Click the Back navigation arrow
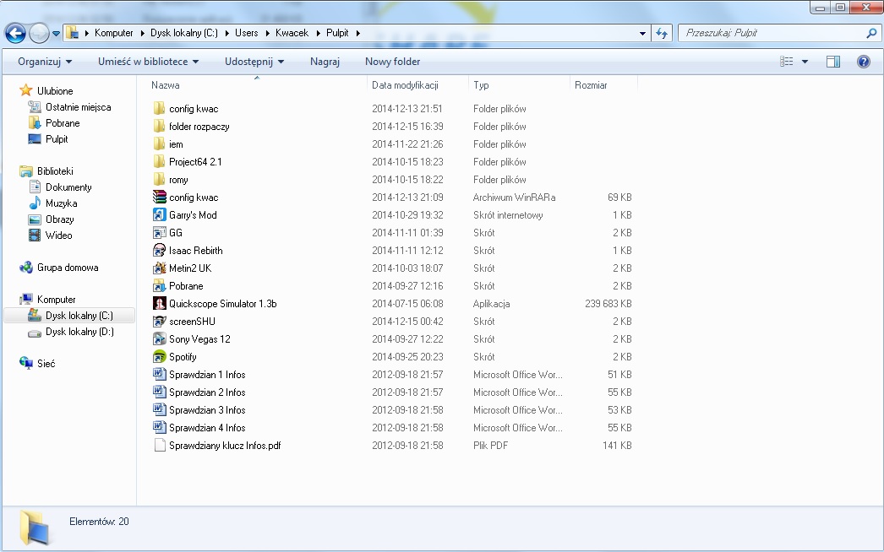 [15, 33]
